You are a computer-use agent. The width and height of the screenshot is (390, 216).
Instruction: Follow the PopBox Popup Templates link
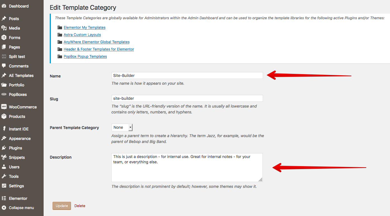click(85, 56)
